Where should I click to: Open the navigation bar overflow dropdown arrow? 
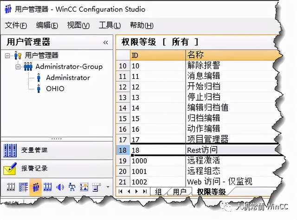[108, 187]
